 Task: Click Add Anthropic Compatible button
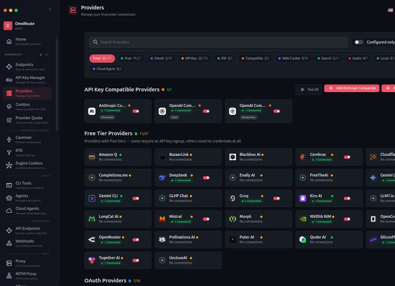pyautogui.click(x=352, y=88)
